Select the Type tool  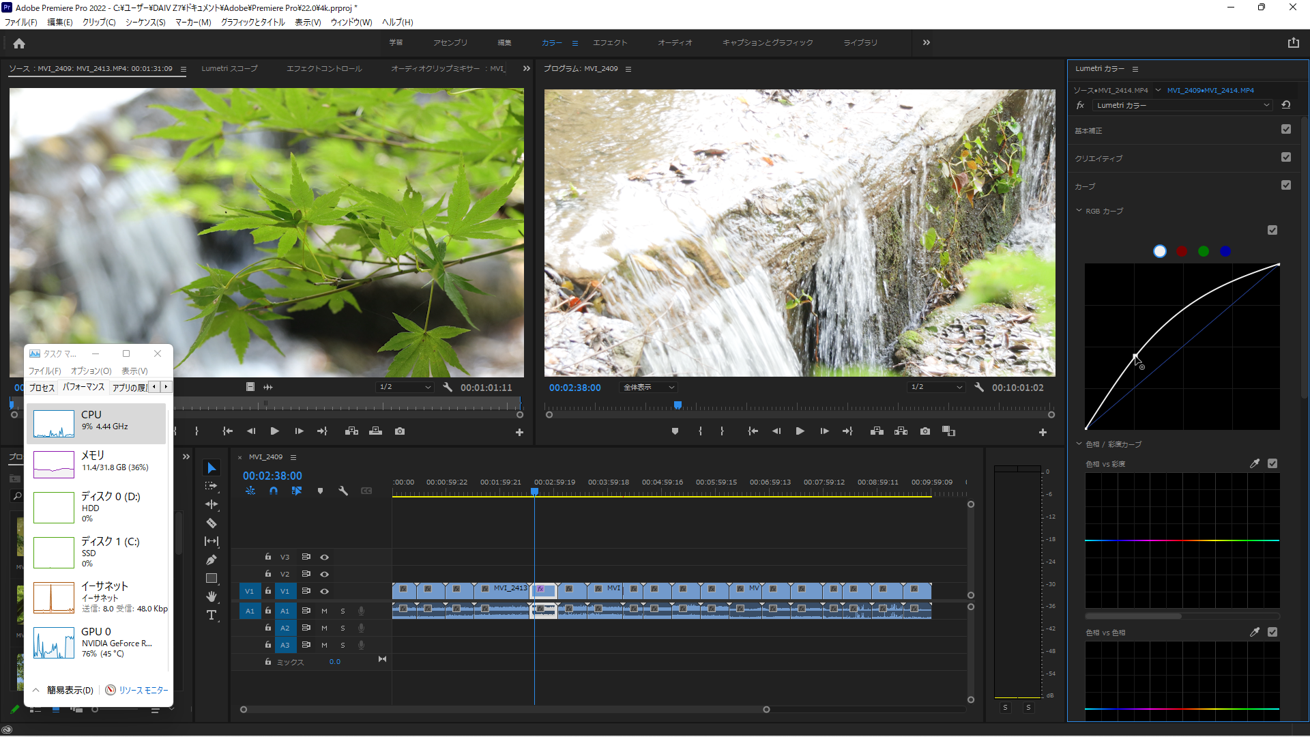click(x=212, y=616)
